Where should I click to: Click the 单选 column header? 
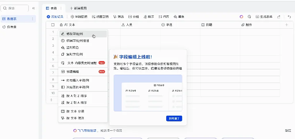tap(180, 25)
